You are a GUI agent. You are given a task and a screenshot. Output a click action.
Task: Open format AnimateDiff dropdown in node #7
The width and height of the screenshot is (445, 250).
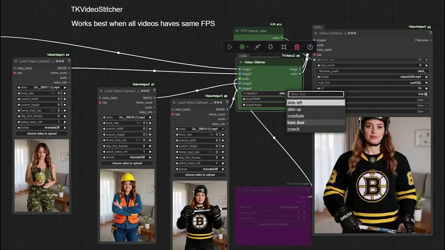127,157
